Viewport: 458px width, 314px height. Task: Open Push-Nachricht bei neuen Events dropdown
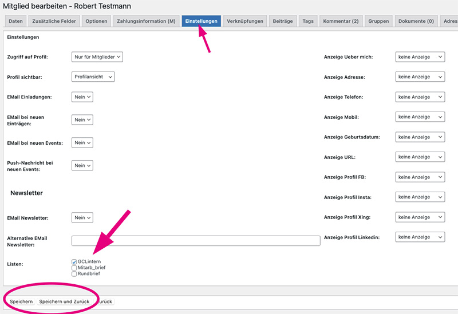(x=82, y=166)
